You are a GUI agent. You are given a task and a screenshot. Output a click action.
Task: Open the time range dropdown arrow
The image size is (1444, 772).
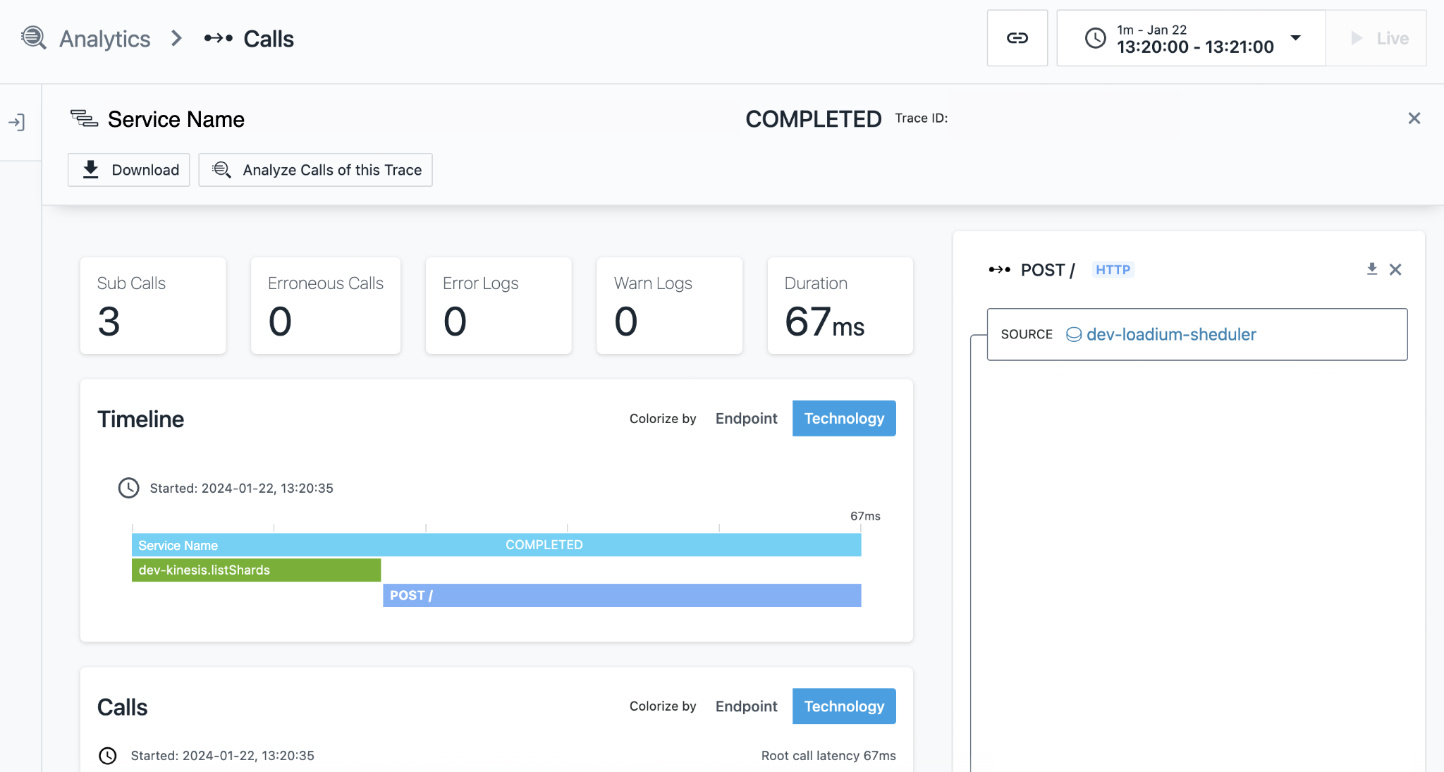click(1295, 38)
